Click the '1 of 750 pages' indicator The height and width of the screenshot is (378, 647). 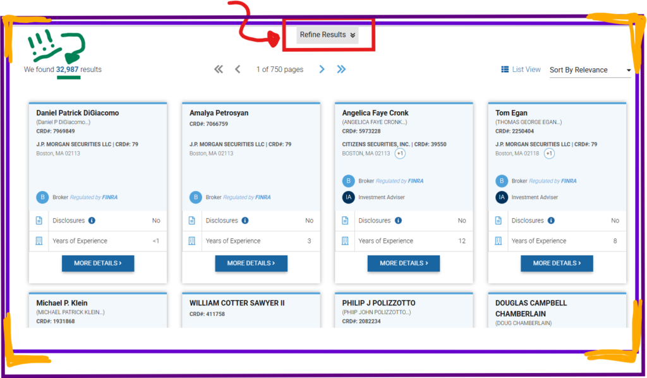pyautogui.click(x=280, y=70)
